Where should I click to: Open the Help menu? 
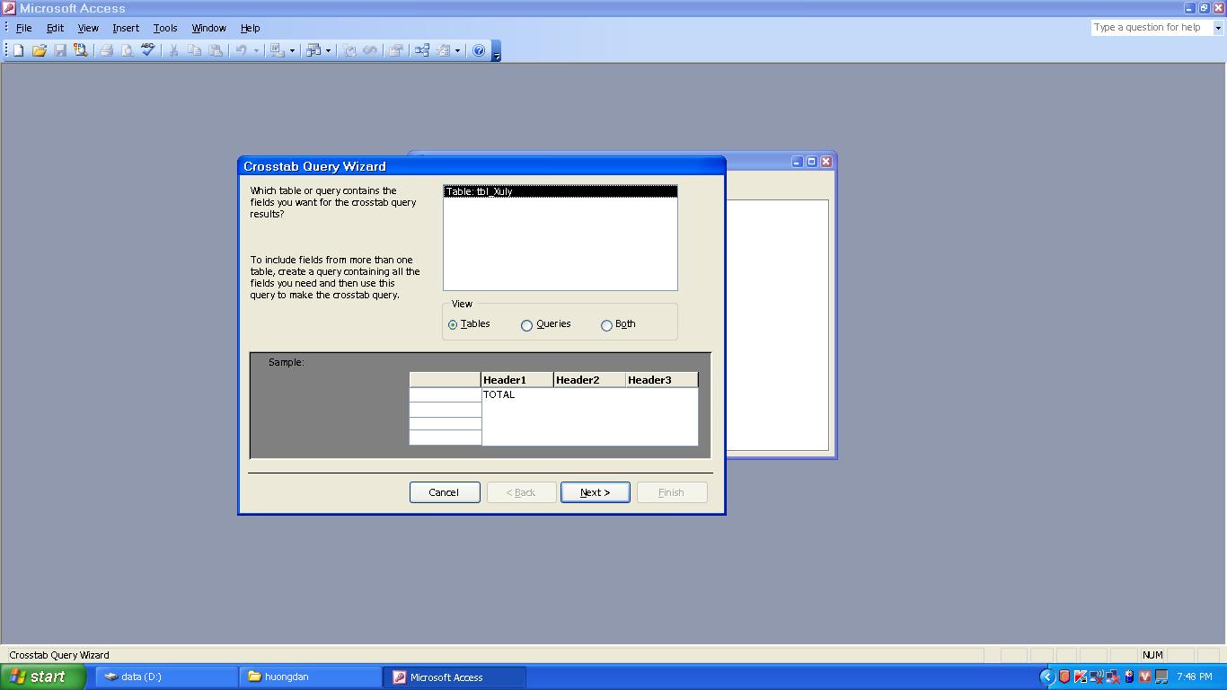(250, 28)
